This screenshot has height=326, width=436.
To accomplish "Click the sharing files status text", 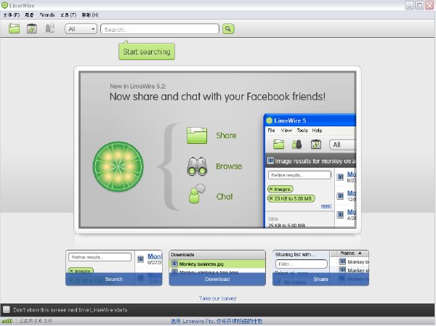I will pos(36,321).
